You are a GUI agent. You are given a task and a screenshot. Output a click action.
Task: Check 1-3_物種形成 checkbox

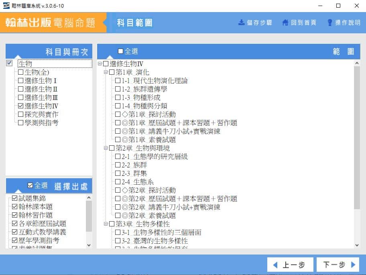[118, 97]
